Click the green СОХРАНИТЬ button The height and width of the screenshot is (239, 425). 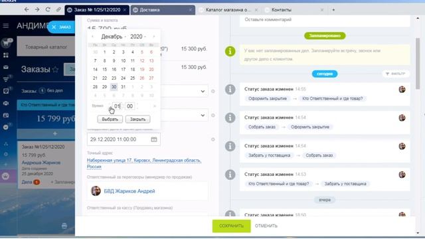[232, 226]
